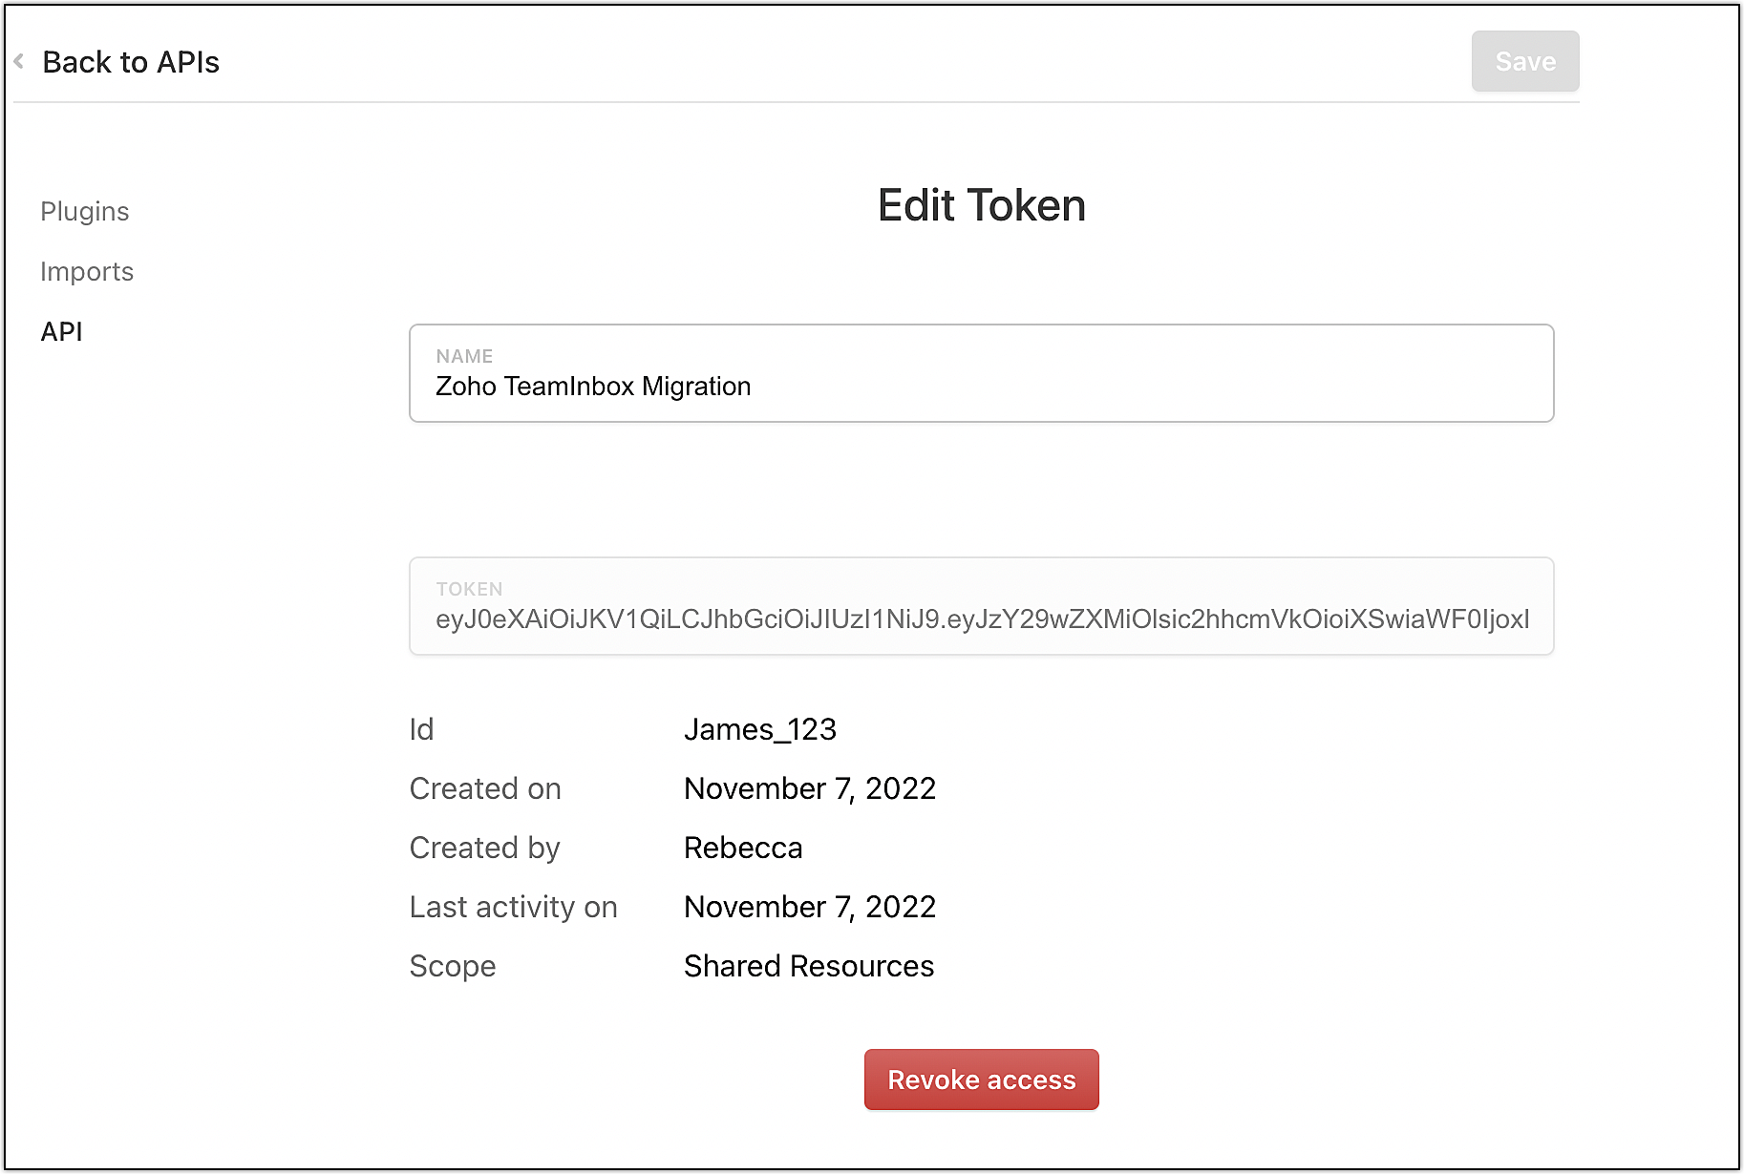The width and height of the screenshot is (1744, 1174).
Task: Click the TOKEN field label
Action: 469,589
